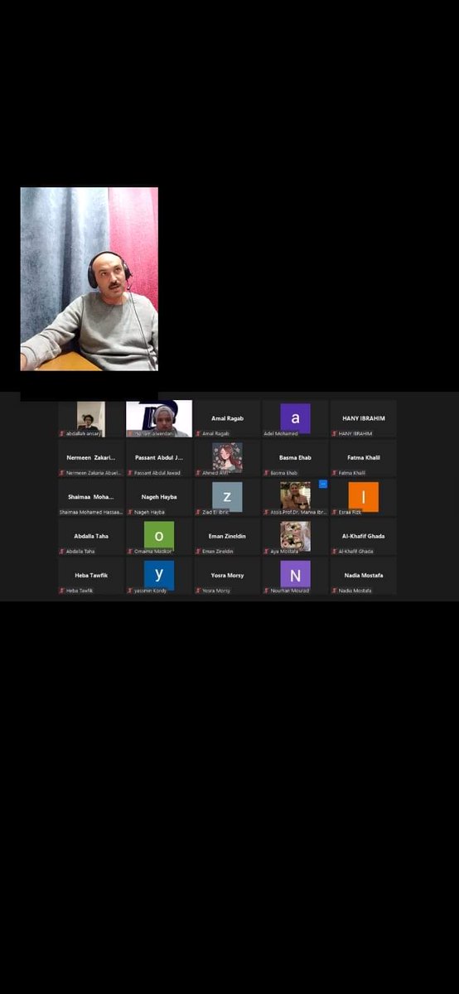Select Aya Mostafa's profile photo tile
The image size is (459, 994).
[x=296, y=535]
